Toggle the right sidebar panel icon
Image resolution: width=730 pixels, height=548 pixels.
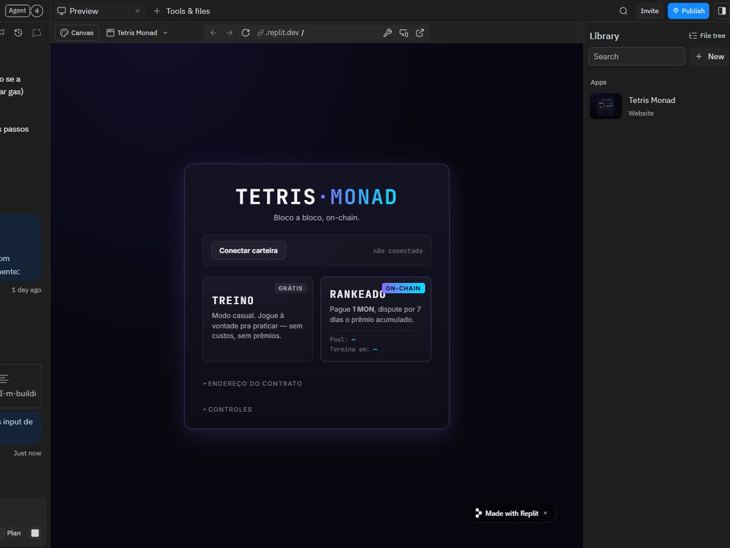coord(721,11)
